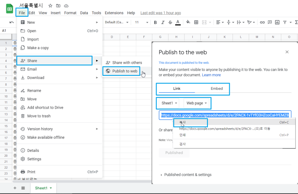Open text rotation options
The height and width of the screenshot is (194, 298).
click(251, 22)
